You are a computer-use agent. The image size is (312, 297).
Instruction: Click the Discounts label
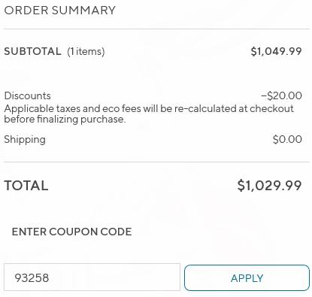point(27,95)
